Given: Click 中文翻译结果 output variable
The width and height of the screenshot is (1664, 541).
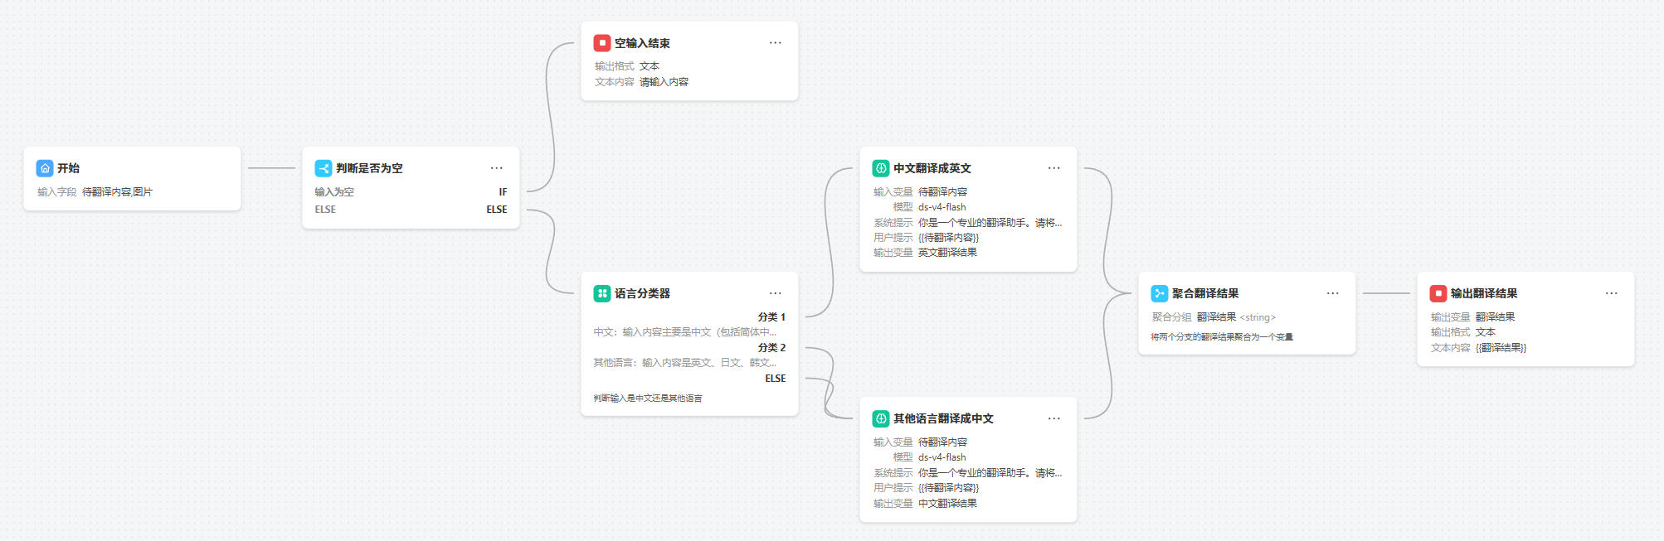Looking at the screenshot, I should (x=947, y=504).
